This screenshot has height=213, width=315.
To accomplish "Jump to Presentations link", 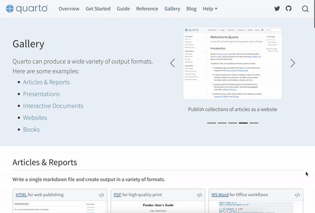I will click(x=41, y=94).
